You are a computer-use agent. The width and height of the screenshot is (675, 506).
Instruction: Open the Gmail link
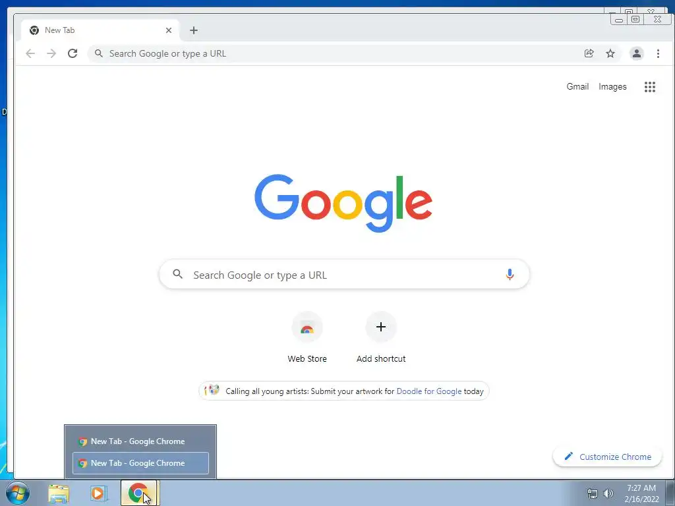(577, 86)
